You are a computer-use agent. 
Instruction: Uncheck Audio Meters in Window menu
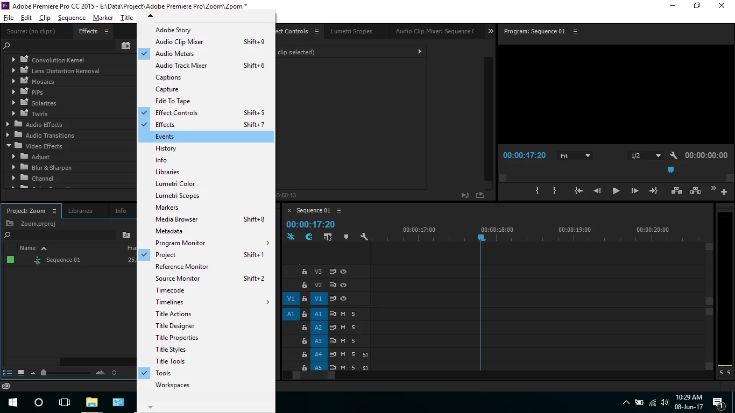[x=206, y=54]
